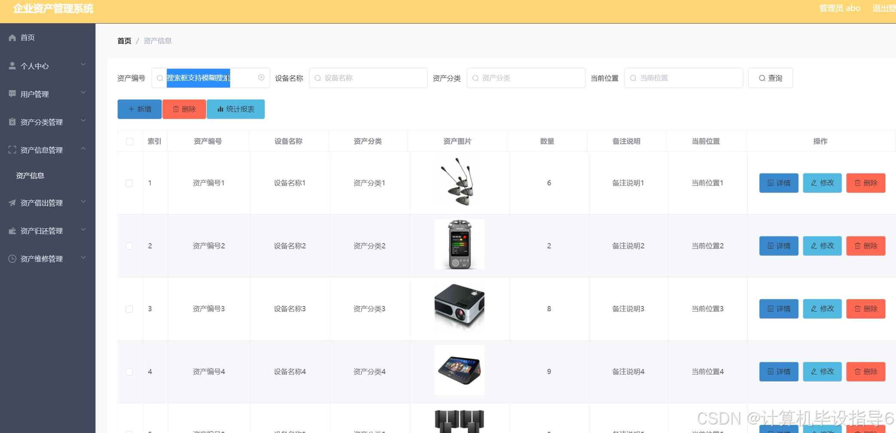The height and width of the screenshot is (433, 896).
Task: Expand the 资产维修管理 menu arrow
Action: pos(83,258)
